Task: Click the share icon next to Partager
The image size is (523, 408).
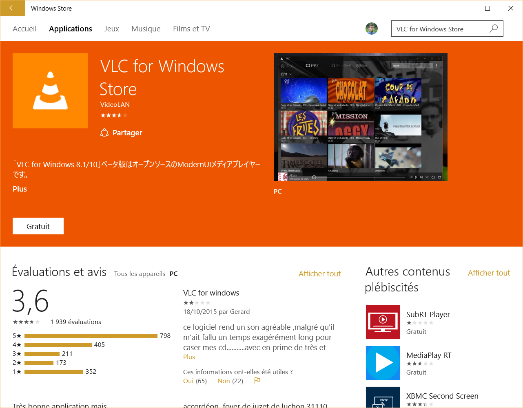Action: (104, 132)
